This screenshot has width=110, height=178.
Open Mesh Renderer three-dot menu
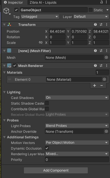click(x=107, y=66)
